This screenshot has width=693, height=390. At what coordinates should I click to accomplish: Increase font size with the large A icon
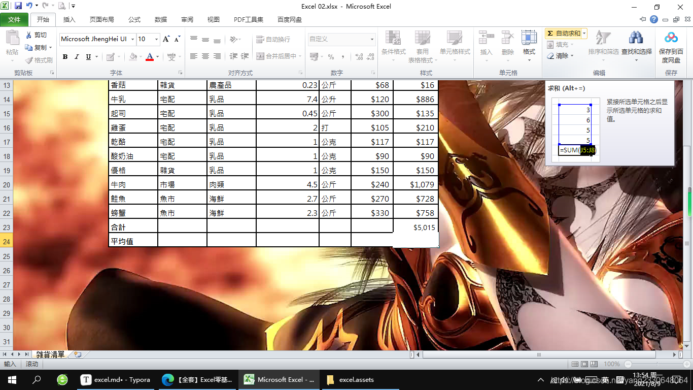pyautogui.click(x=166, y=39)
